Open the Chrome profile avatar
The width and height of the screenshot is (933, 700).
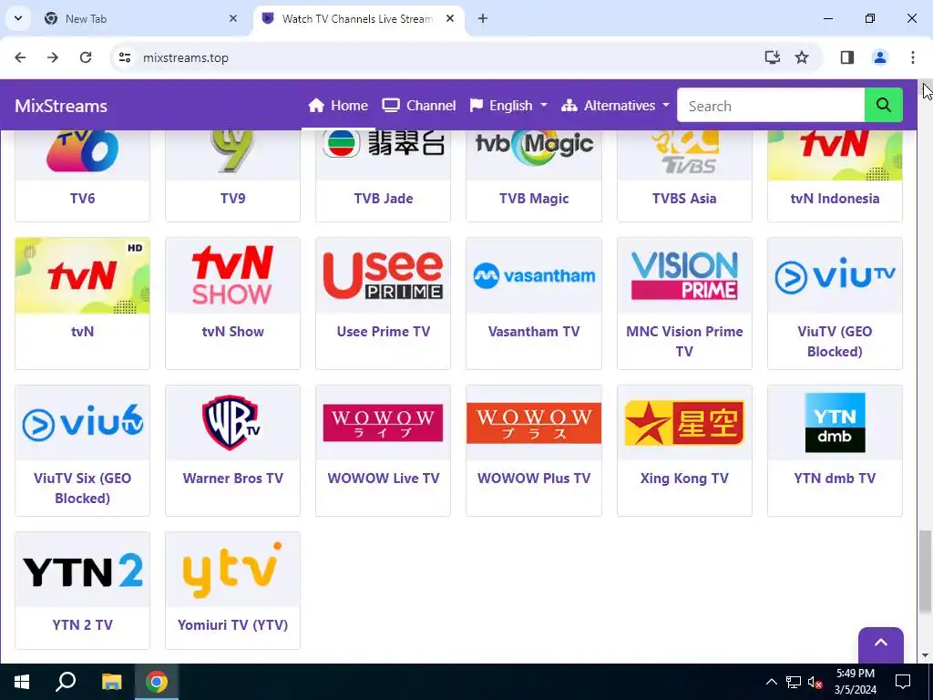pyautogui.click(x=879, y=57)
